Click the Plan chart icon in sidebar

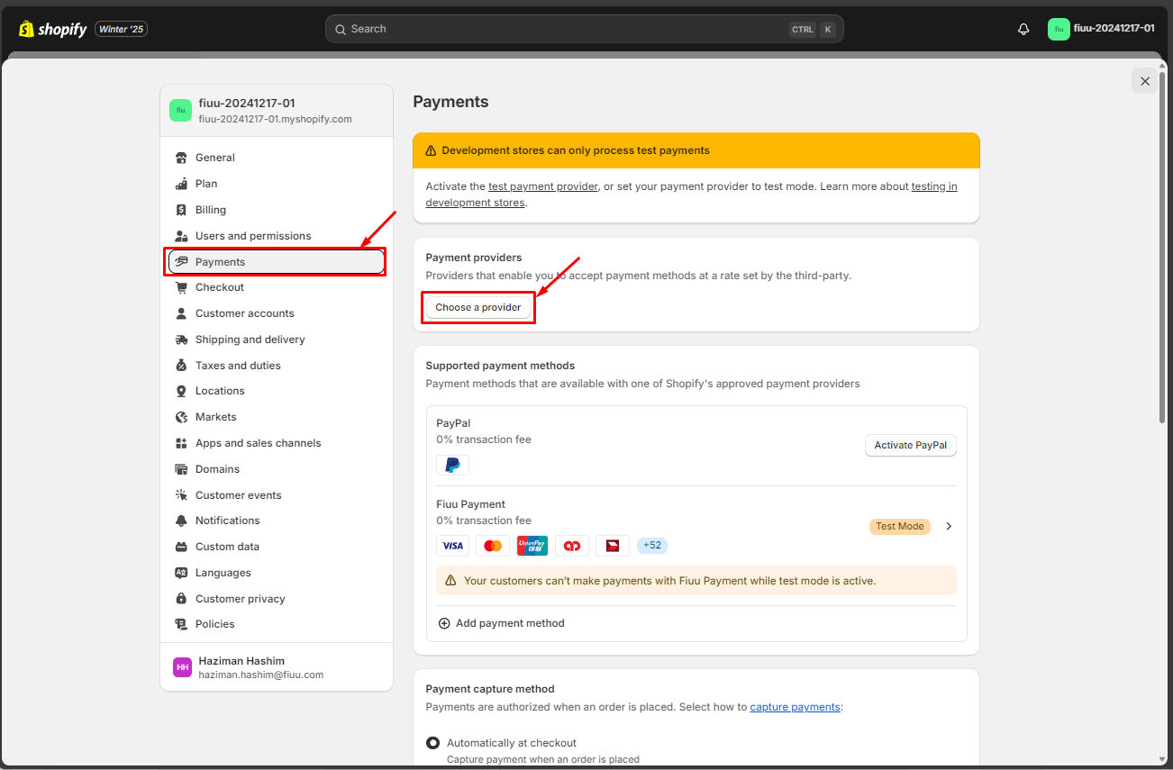(x=180, y=184)
